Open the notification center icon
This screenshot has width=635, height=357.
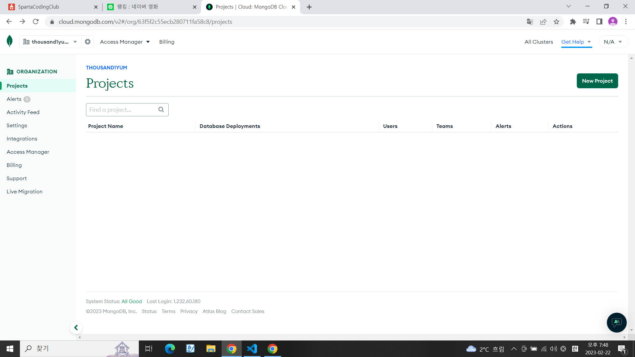(622, 349)
